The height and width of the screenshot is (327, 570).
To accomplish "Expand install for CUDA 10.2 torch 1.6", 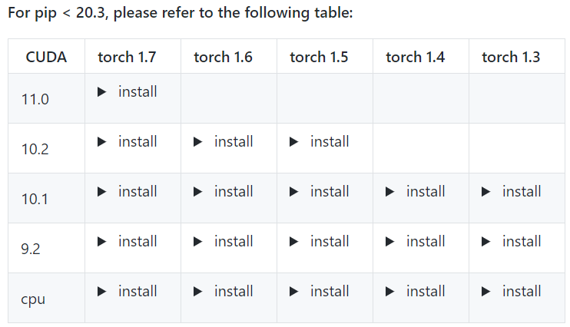I will click(x=224, y=142).
